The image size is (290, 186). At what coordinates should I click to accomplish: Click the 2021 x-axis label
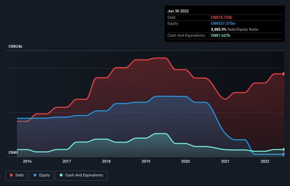(x=225, y=161)
